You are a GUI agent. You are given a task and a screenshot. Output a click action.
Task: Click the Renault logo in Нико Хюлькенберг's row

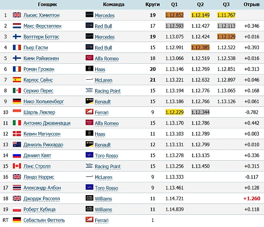[89, 101]
